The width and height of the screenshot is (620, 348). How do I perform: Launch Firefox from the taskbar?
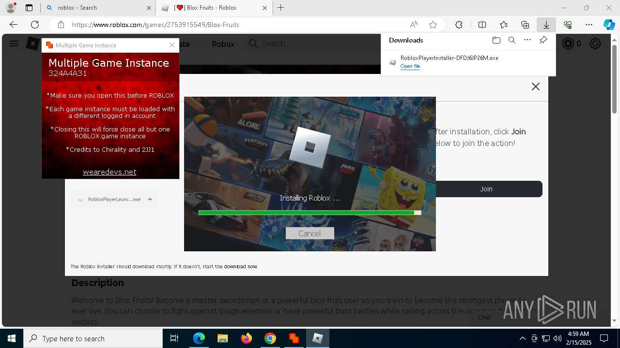[246, 338]
